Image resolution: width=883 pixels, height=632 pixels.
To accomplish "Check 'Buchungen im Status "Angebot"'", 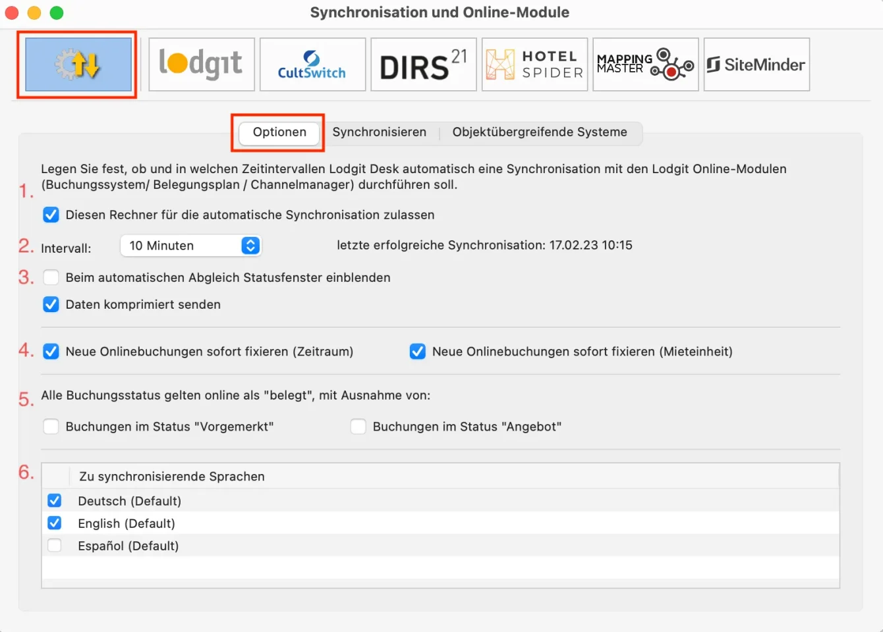I will (x=358, y=427).
